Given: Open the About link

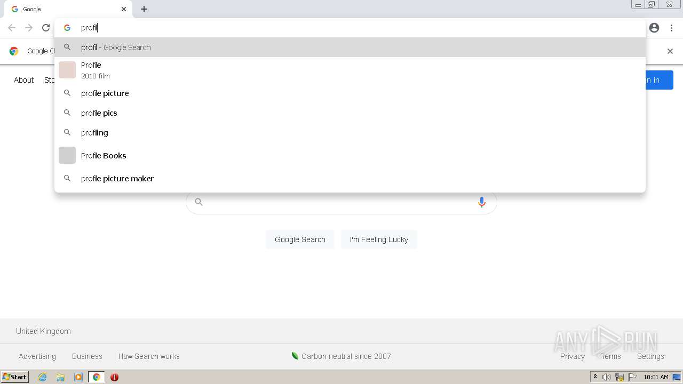Looking at the screenshot, I should 23,80.
